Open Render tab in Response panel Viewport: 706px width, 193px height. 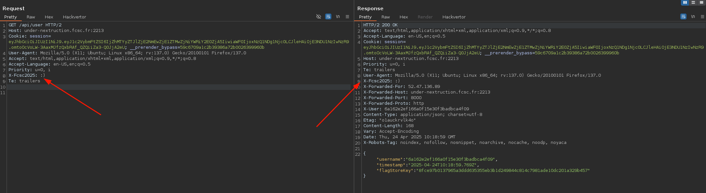(425, 17)
